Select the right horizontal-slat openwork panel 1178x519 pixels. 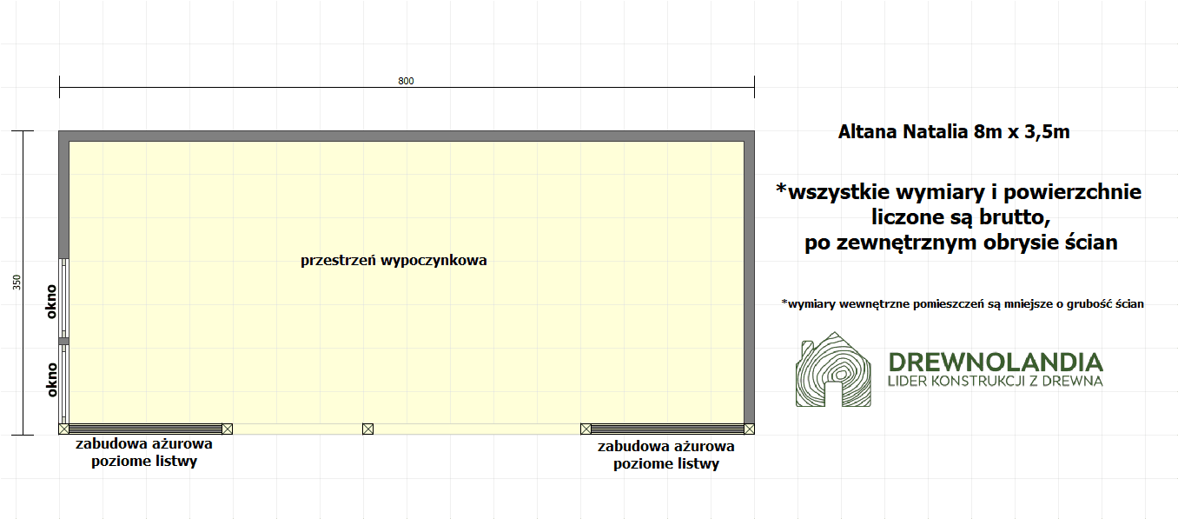coord(667,429)
